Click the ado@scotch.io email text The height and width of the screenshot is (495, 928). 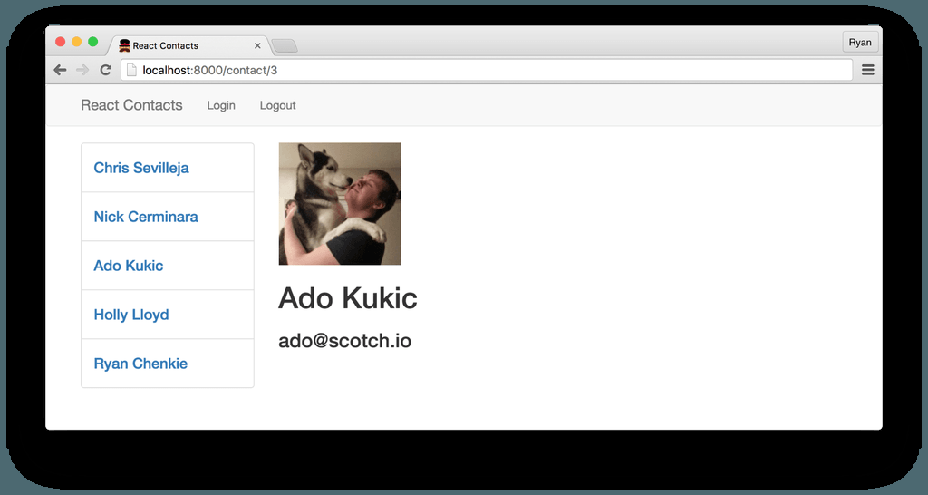coord(344,341)
